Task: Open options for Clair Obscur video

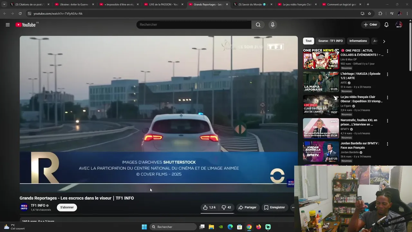Action: [x=387, y=98]
